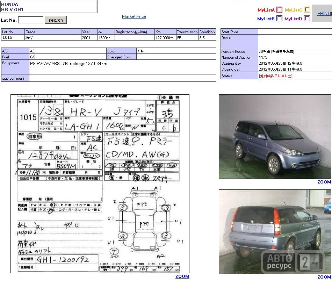Screen dimensions: 332x281
Task: Click the search button
Action: point(56,20)
